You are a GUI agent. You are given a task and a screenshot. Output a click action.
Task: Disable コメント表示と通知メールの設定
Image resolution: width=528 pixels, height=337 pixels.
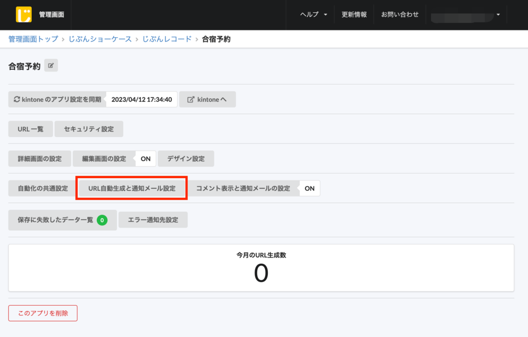coord(309,188)
